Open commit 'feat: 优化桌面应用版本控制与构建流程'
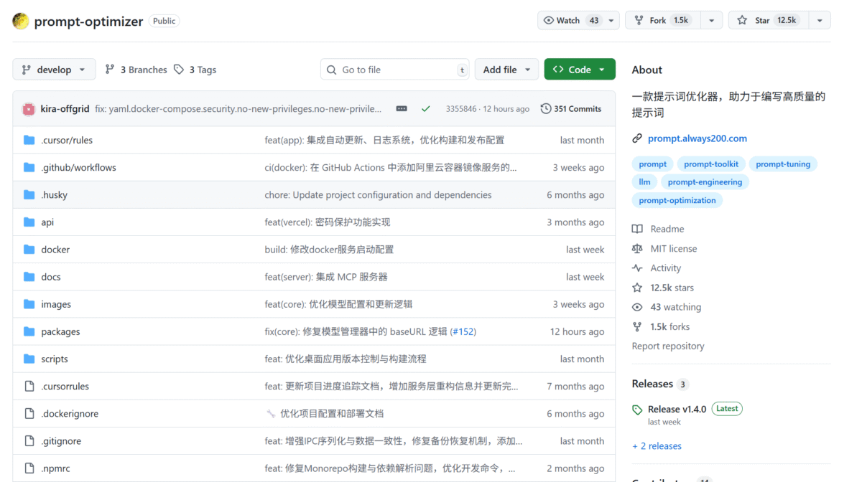Image resolution: width=862 pixels, height=482 pixels. pos(346,359)
